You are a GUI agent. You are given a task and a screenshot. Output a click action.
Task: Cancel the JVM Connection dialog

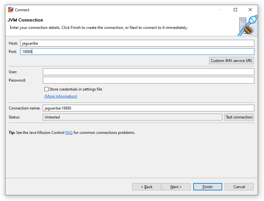click(239, 187)
